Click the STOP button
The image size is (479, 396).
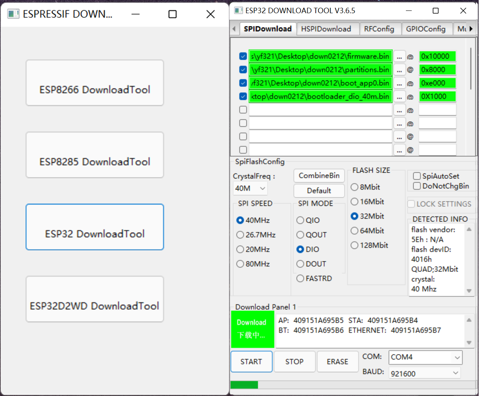point(294,361)
